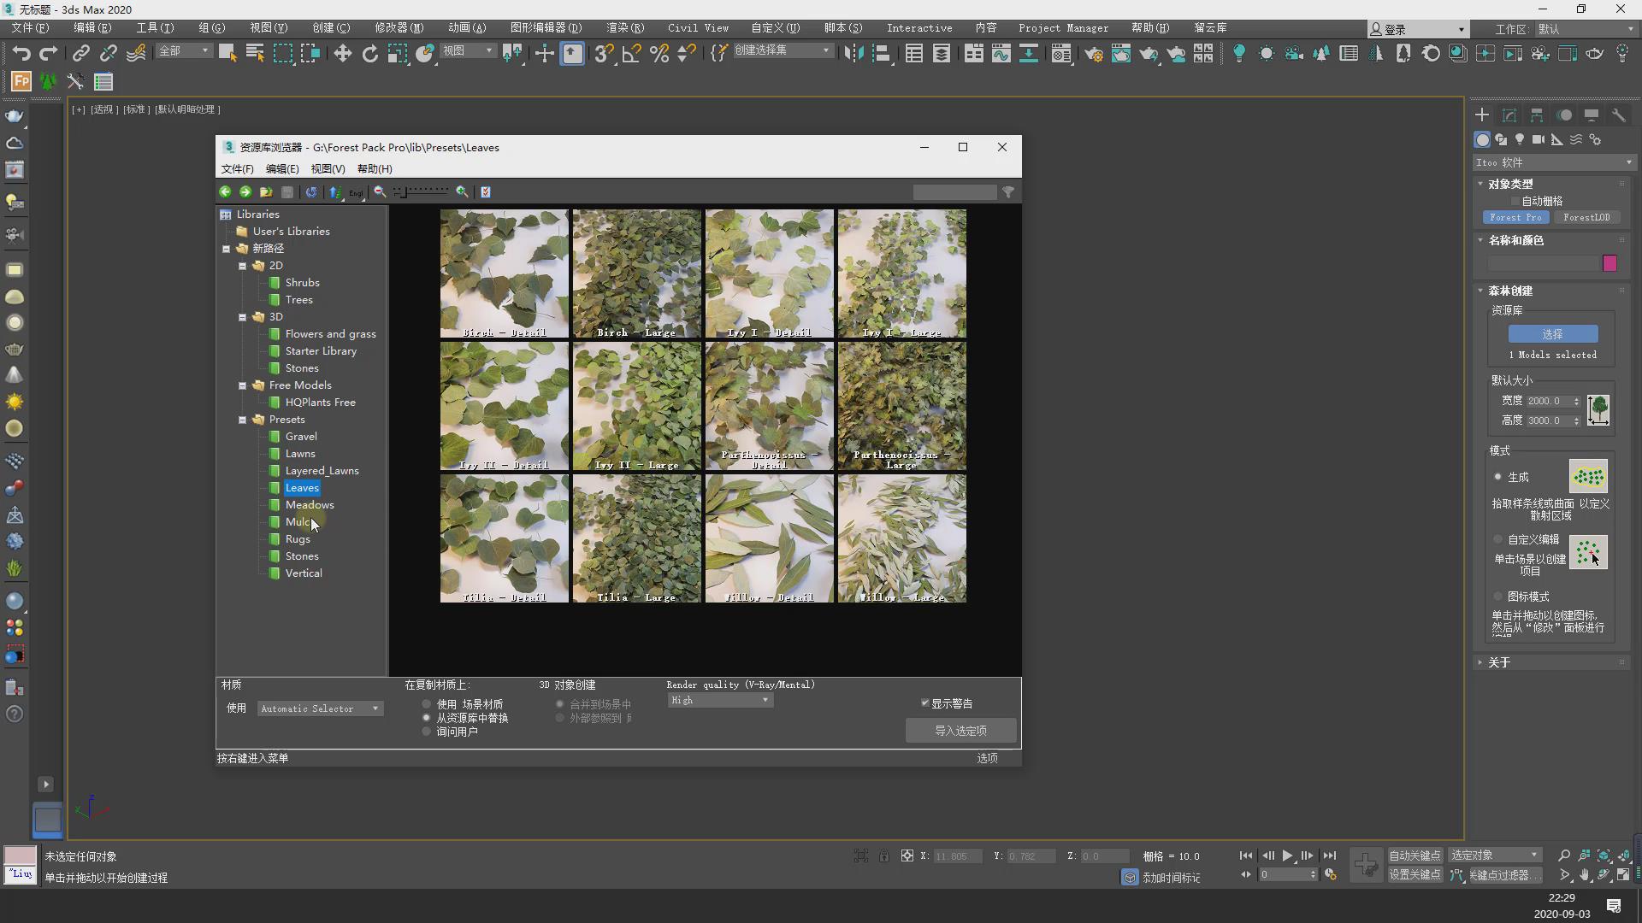Select the Willow - Detail thumbnail

click(x=769, y=538)
